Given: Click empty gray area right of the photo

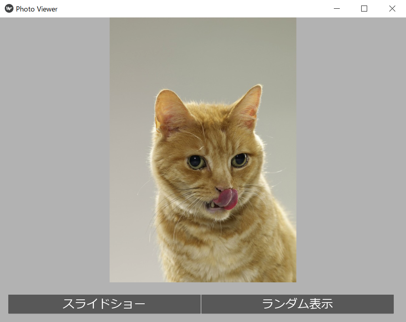Looking at the screenshot, I should click(351, 151).
